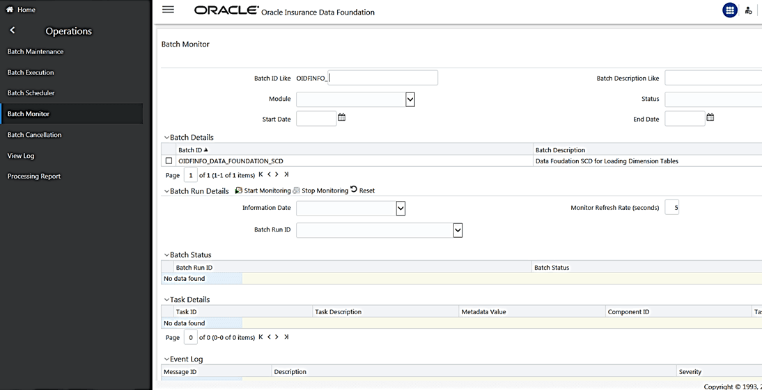Go to next page in Task Details pager
The width and height of the screenshot is (762, 390).
[x=277, y=337]
